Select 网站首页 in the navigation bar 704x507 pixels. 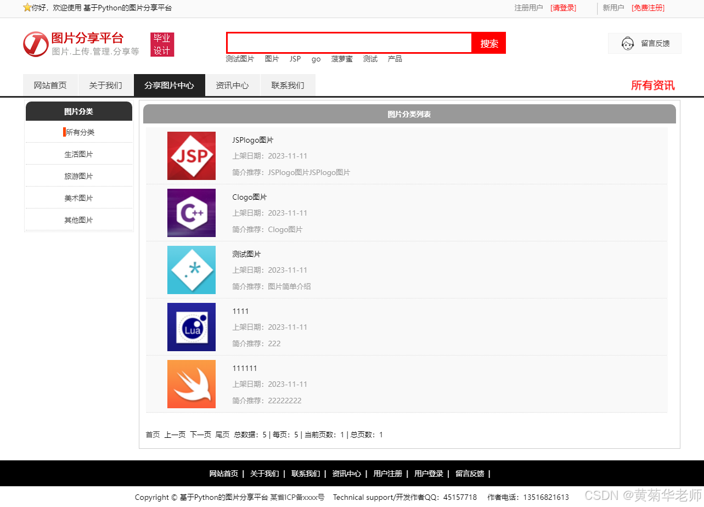50,85
